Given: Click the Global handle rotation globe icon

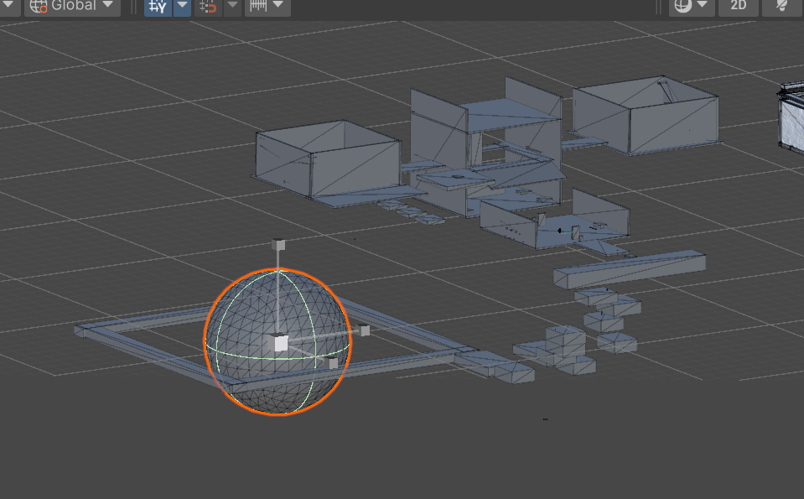Looking at the screenshot, I should click(x=39, y=6).
